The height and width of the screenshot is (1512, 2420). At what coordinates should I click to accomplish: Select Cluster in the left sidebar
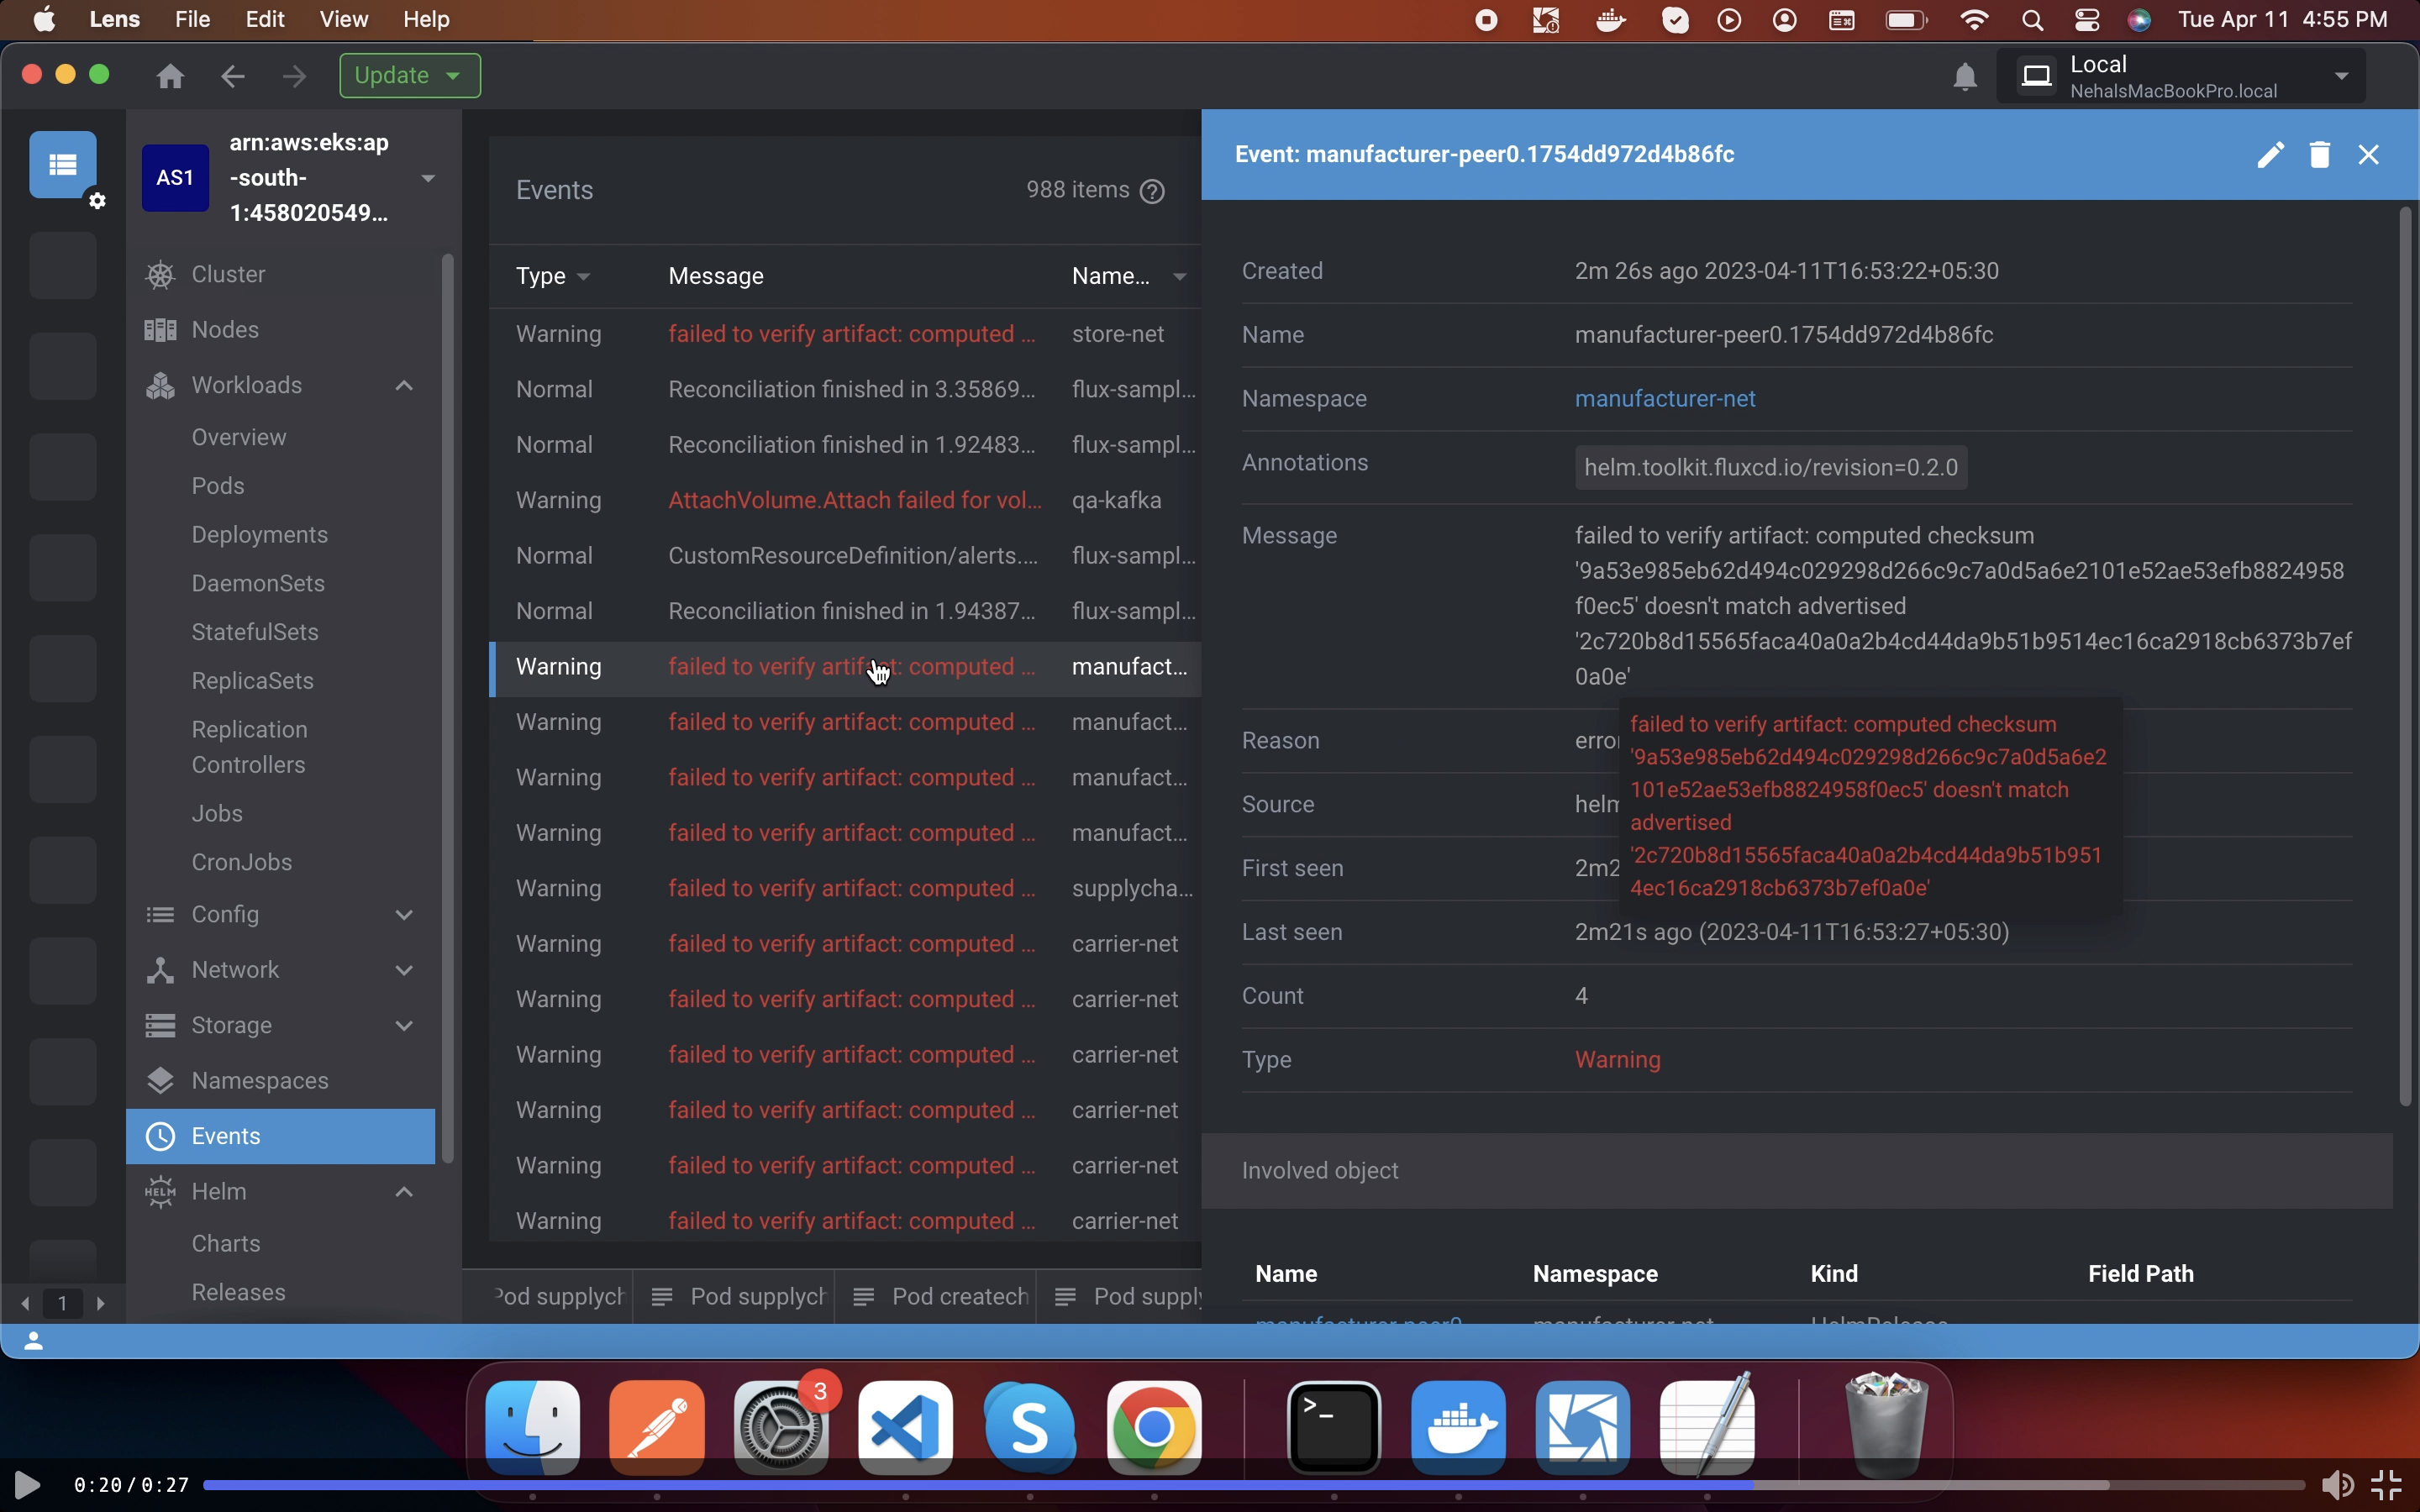(x=226, y=274)
